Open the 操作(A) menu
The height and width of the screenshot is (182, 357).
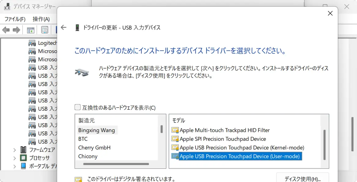click(x=41, y=19)
